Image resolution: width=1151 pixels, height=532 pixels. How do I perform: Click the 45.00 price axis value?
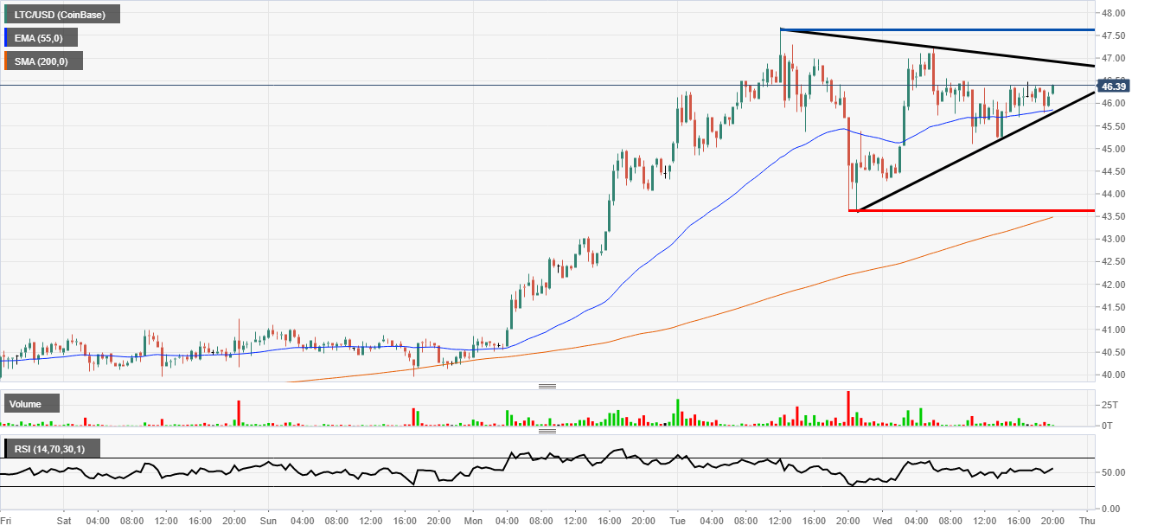pyautogui.click(x=1114, y=149)
